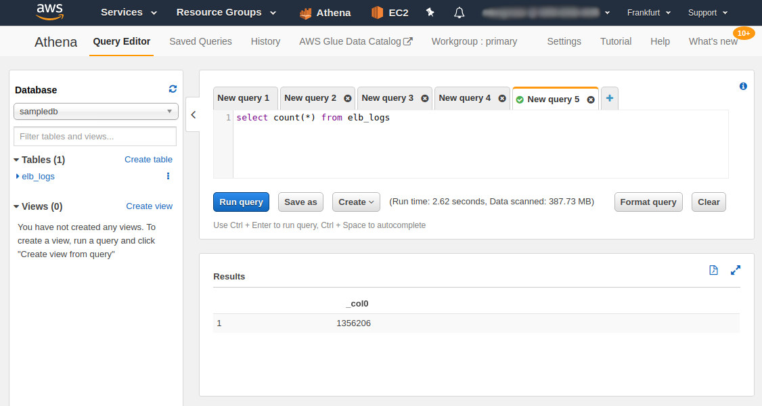The height and width of the screenshot is (406, 762).
Task: Open the elb_logs table
Action: pyautogui.click(x=38, y=177)
